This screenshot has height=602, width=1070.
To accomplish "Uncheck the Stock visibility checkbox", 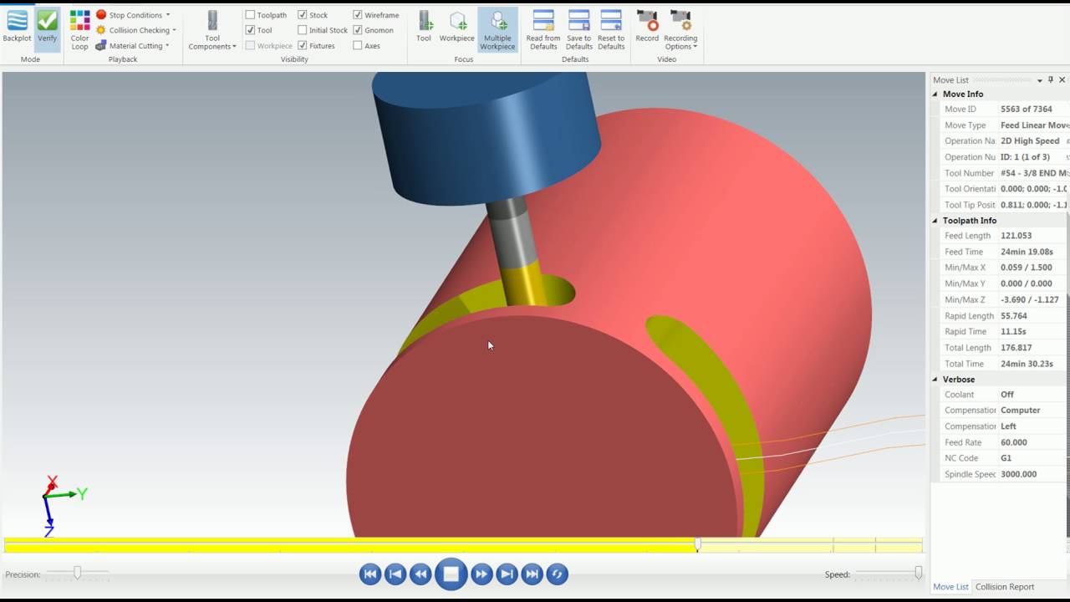I will coord(303,15).
